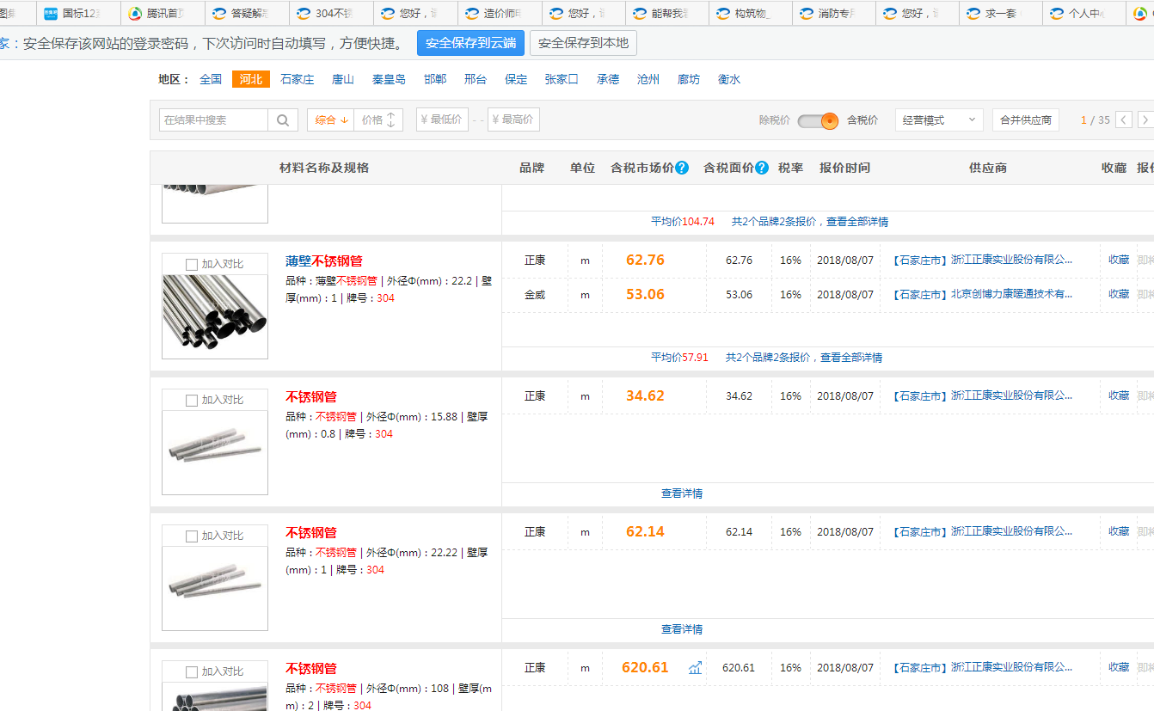The image size is (1154, 711).
Task: Switch to the 答疑解惑 browser tab
Action: pyautogui.click(x=246, y=14)
